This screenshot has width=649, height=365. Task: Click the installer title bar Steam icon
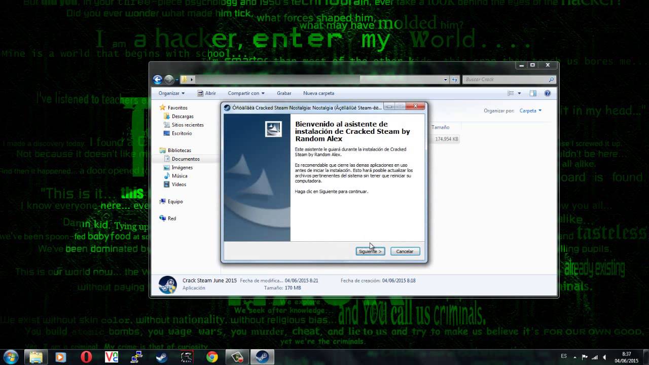(227, 107)
